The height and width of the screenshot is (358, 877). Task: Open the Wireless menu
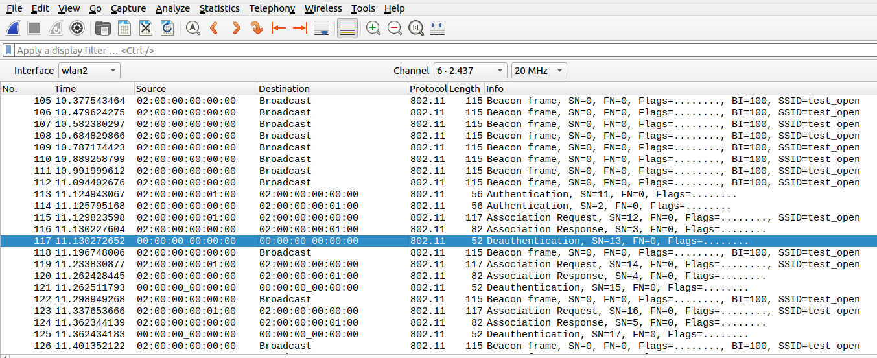point(323,8)
